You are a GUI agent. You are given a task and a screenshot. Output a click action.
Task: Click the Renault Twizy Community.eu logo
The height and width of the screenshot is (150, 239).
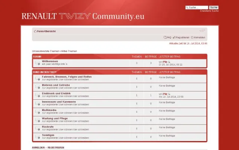click(x=83, y=16)
